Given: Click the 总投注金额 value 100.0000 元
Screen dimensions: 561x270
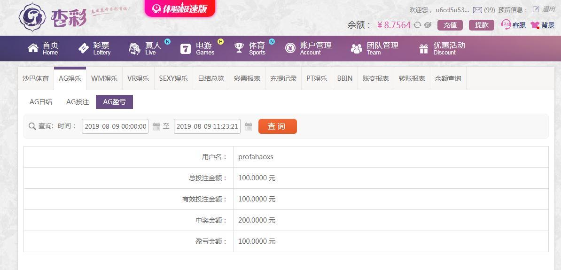Looking at the screenshot, I should point(257,178).
